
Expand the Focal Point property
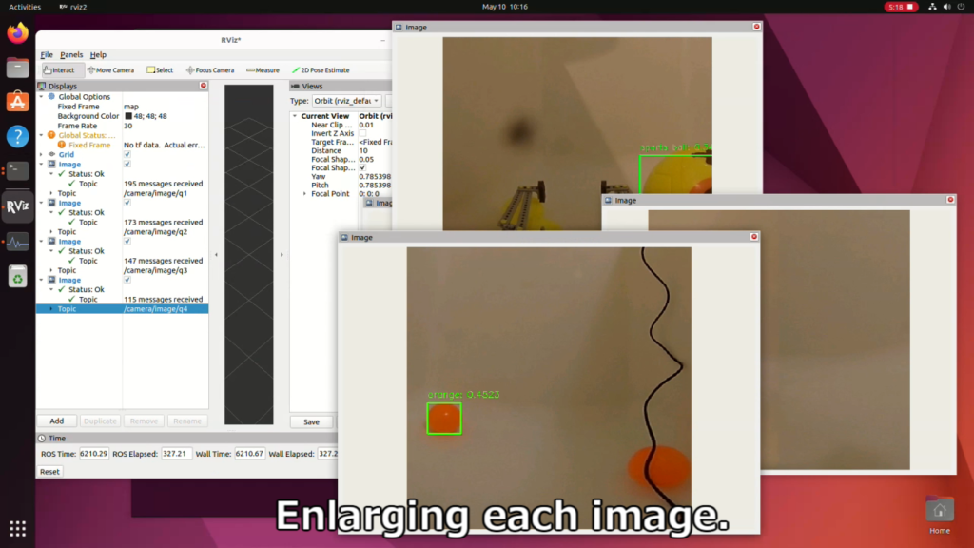point(304,194)
